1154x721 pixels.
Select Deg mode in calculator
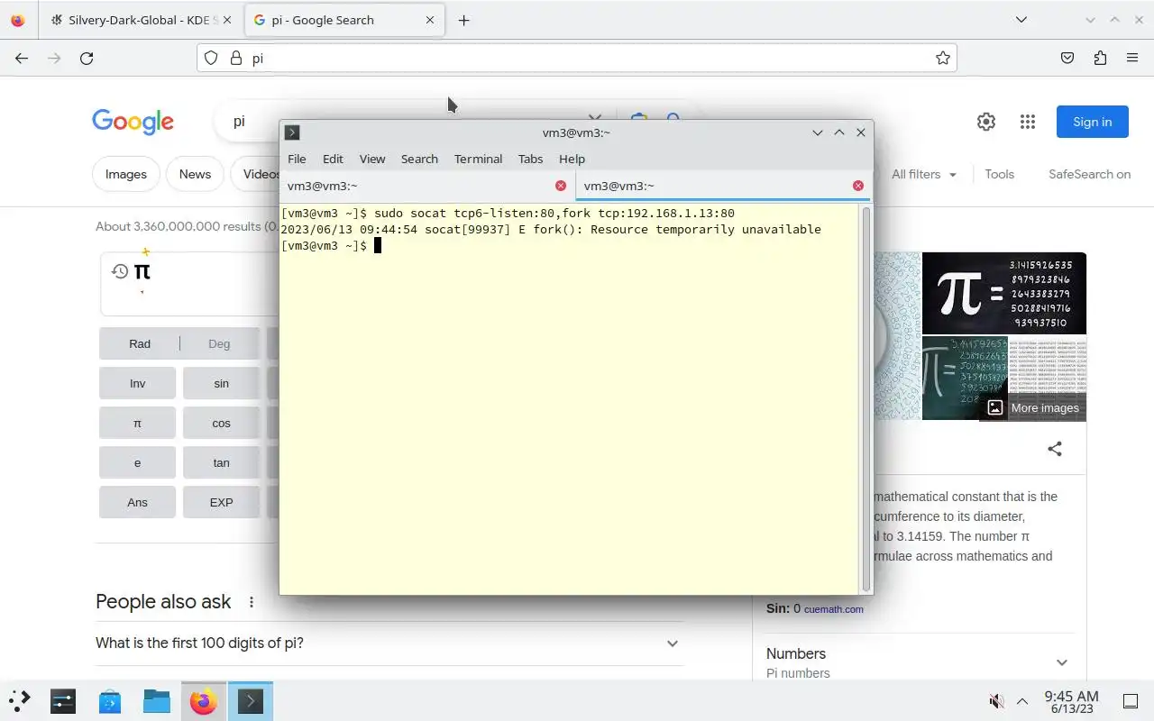click(219, 343)
